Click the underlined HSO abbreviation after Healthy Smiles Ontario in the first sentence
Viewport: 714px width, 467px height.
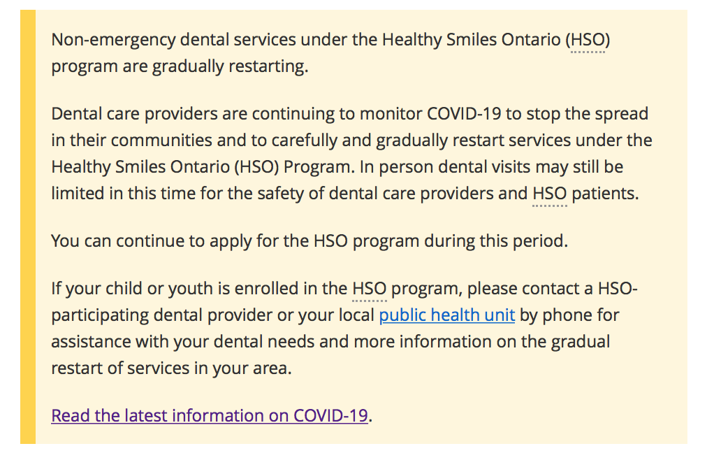click(x=588, y=40)
